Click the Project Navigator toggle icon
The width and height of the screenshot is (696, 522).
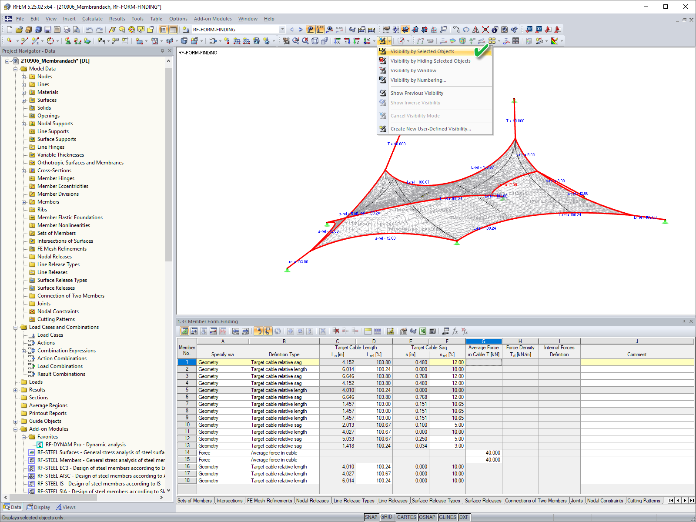click(x=163, y=30)
